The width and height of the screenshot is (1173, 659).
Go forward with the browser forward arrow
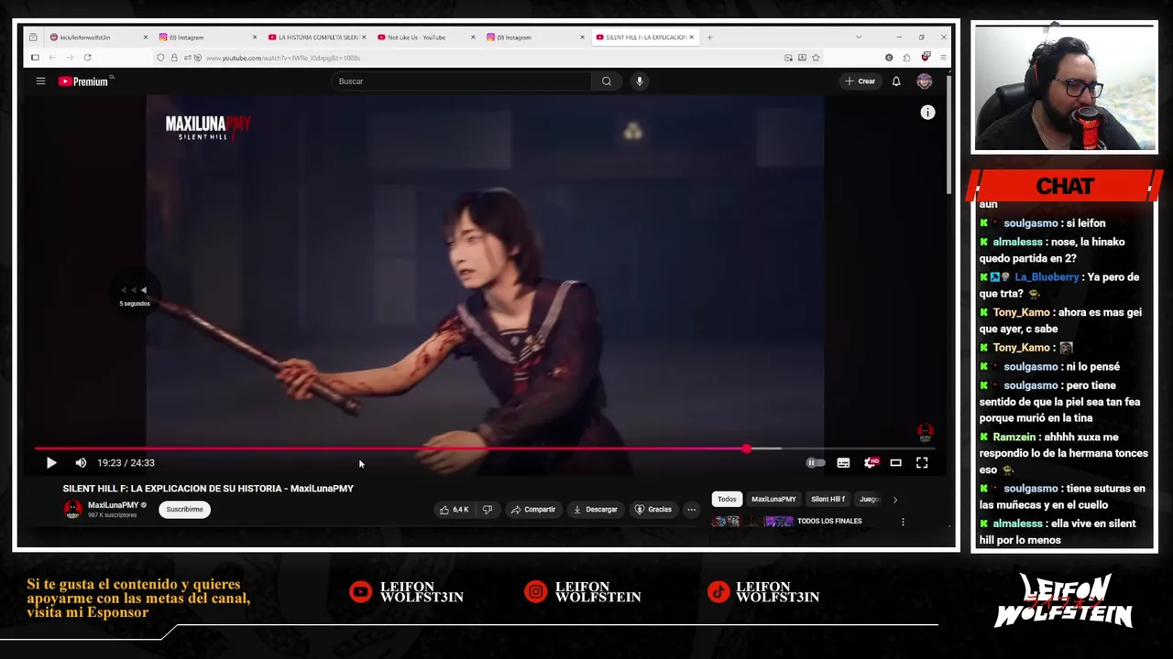coord(70,58)
